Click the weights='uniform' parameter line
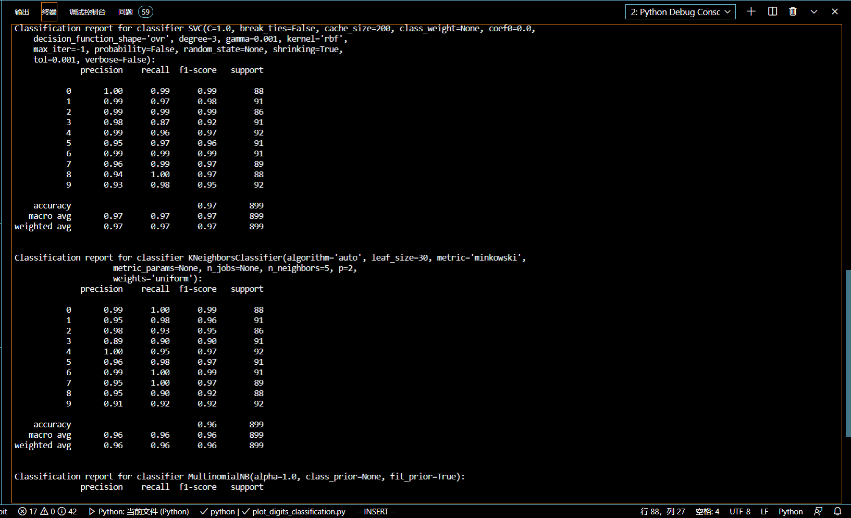 [157, 279]
